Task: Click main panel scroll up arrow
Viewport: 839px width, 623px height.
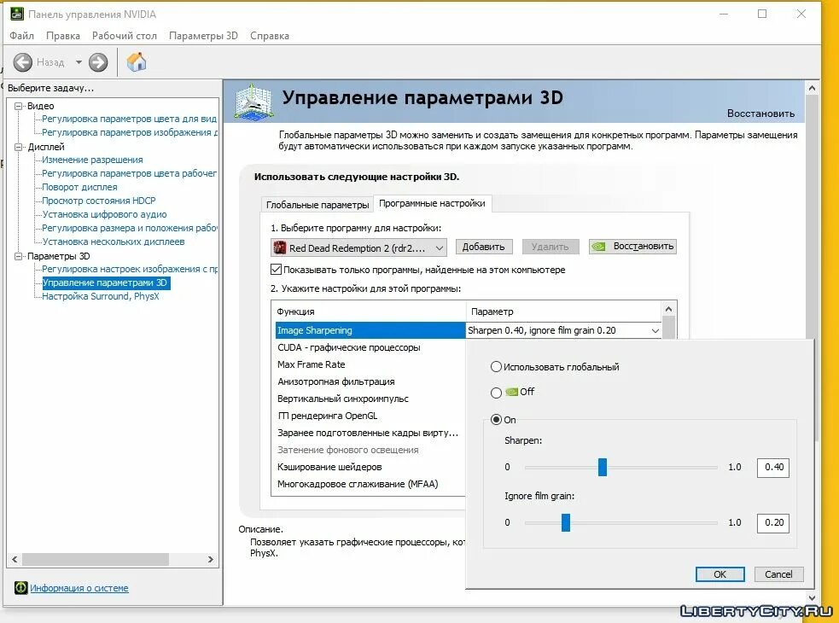Action: [x=812, y=88]
